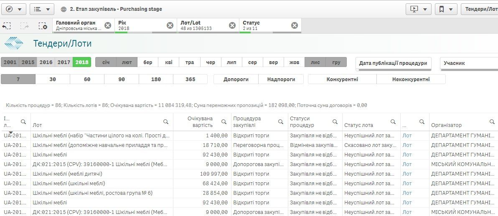The width and height of the screenshot is (498, 216).
Task: Search in the unnamed link column
Action: (422, 122)
